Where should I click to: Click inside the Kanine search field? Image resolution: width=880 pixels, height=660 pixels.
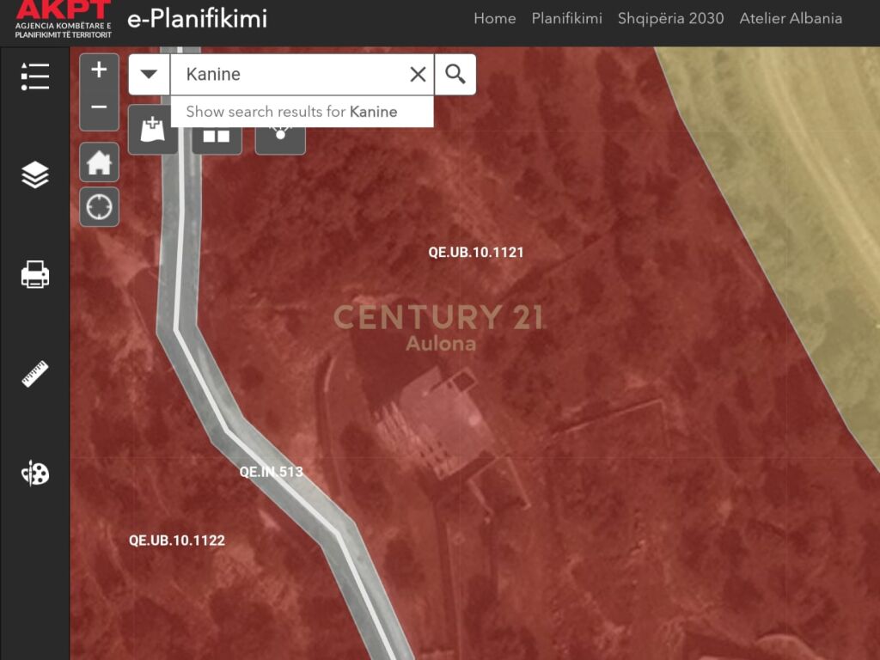click(288, 74)
